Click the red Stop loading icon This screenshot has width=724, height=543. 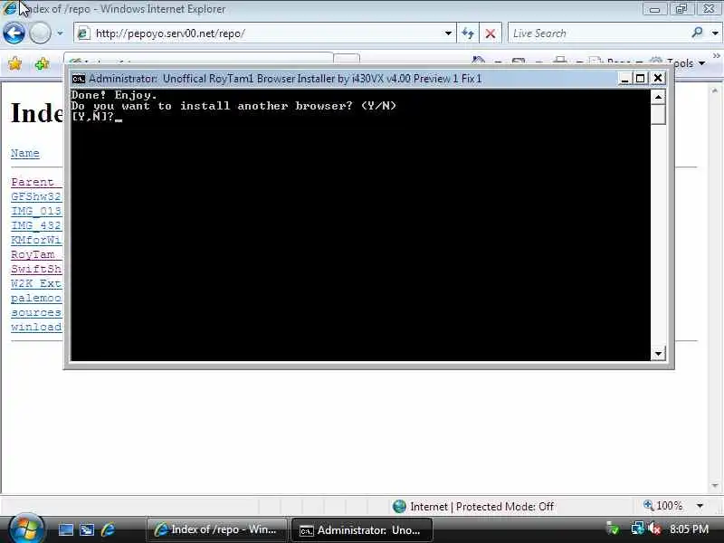pyautogui.click(x=491, y=33)
